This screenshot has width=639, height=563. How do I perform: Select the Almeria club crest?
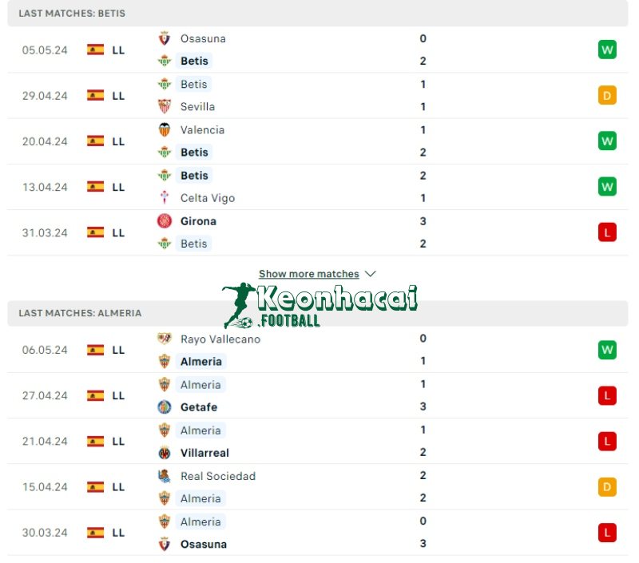pos(166,361)
